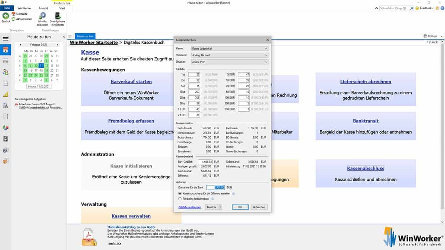Open the Datei menu tab
This screenshot has width=445, height=250.
pos(7,8)
